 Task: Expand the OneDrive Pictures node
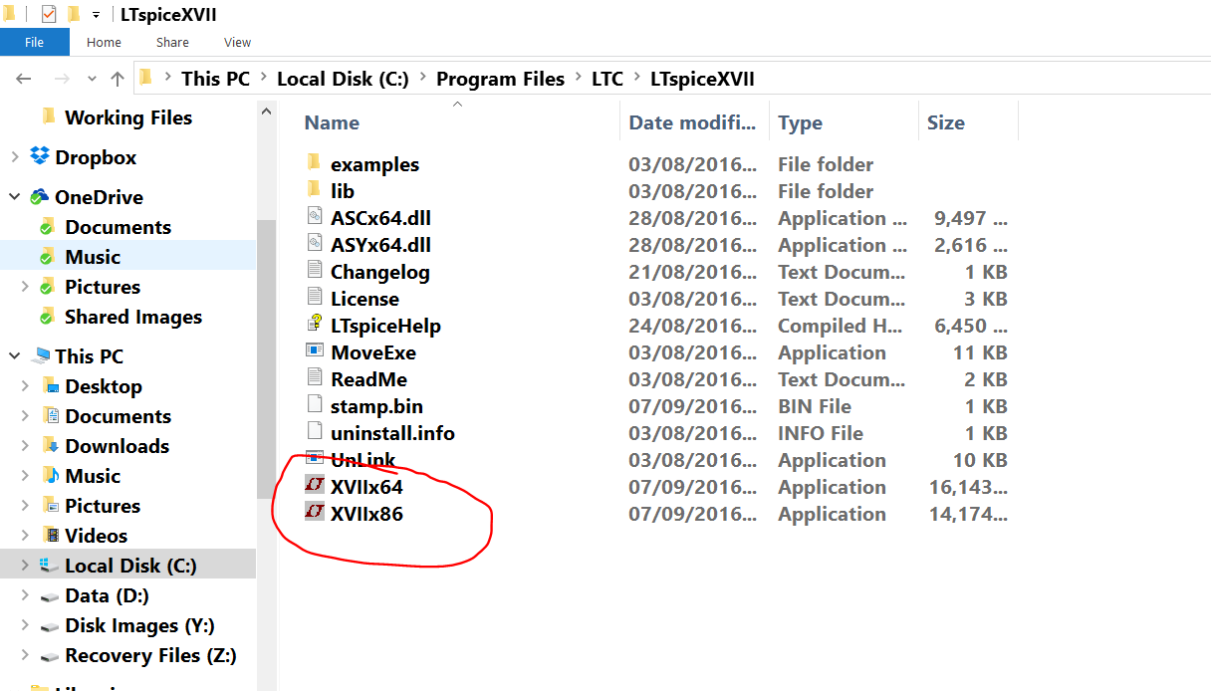click(26, 287)
